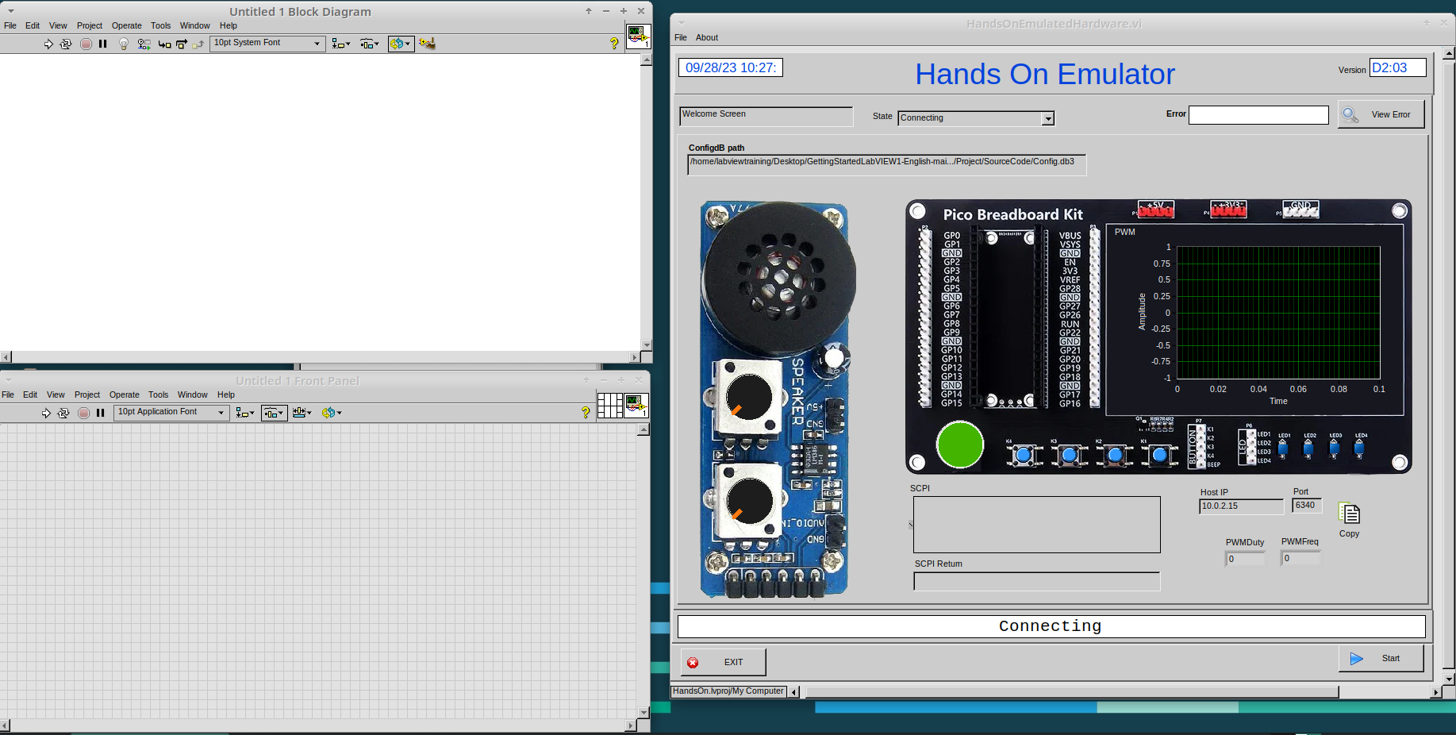
Task: Click VI icon in Front Panel corner
Action: tap(636, 406)
